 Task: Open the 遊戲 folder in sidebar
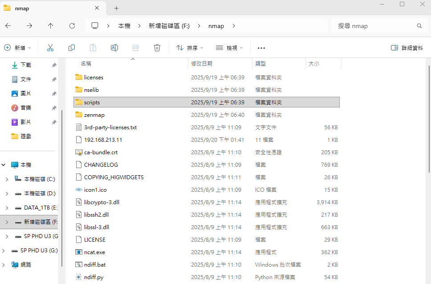[x=25, y=136]
